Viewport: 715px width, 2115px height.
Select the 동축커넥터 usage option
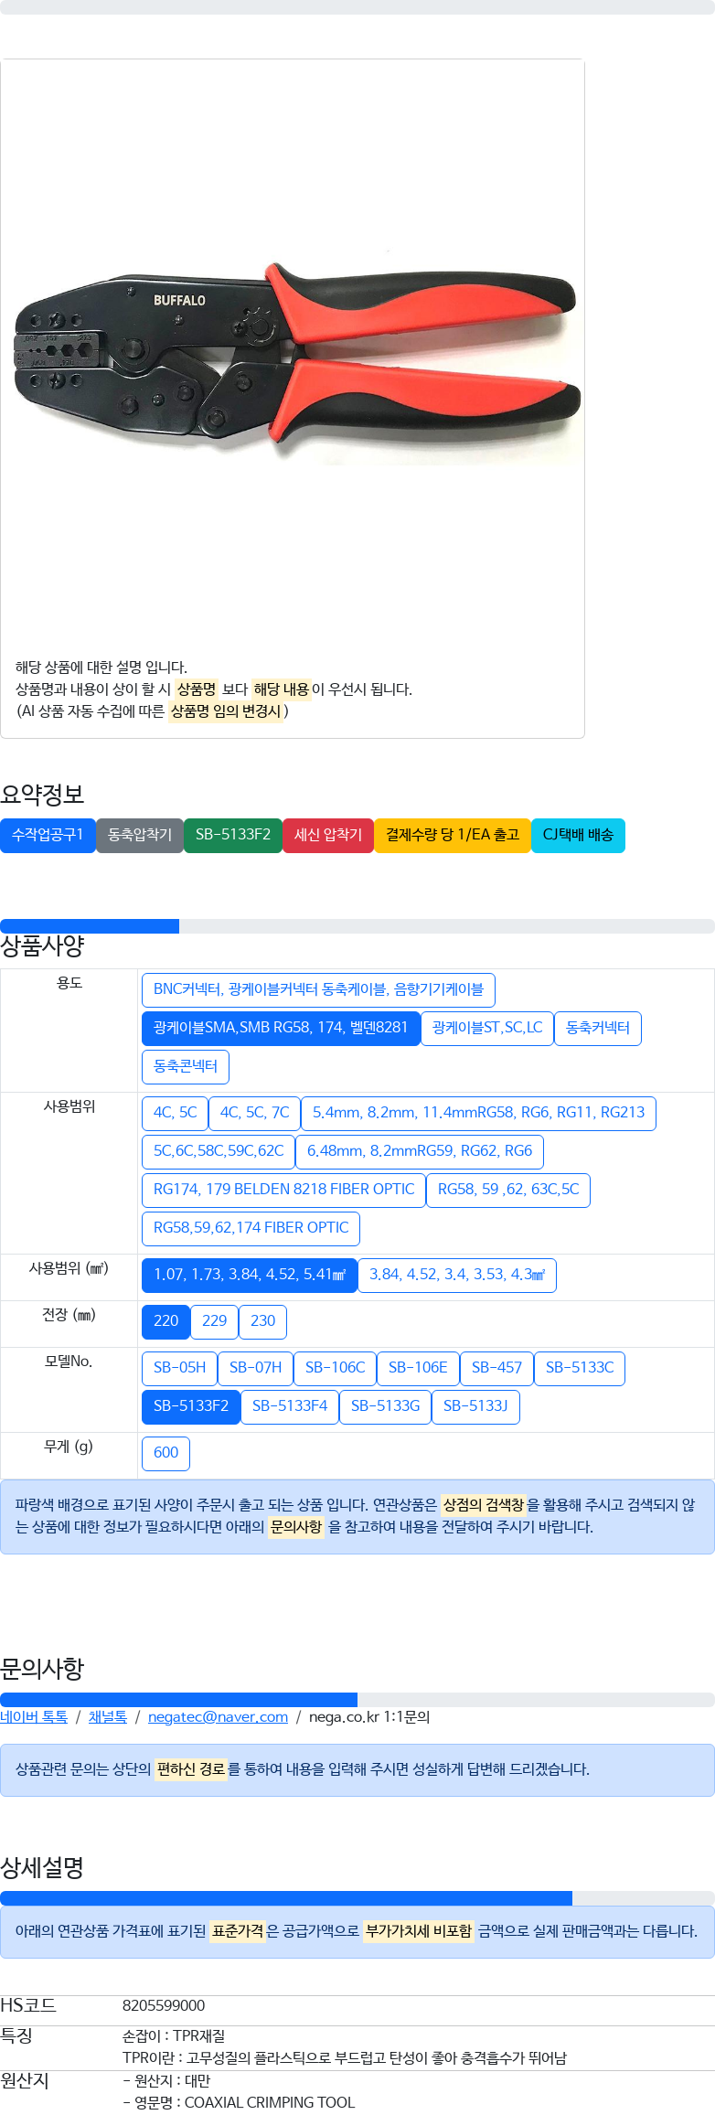click(x=598, y=1028)
